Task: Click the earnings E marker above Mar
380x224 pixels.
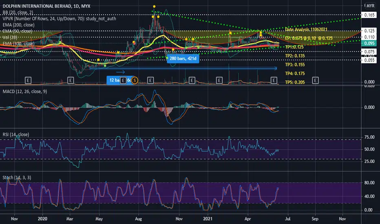Action: point(71,80)
